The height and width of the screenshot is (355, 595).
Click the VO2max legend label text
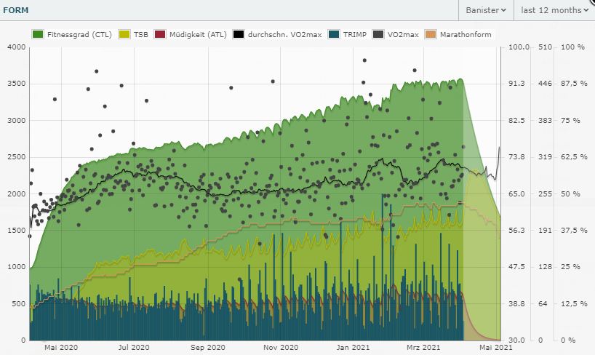(x=402, y=34)
